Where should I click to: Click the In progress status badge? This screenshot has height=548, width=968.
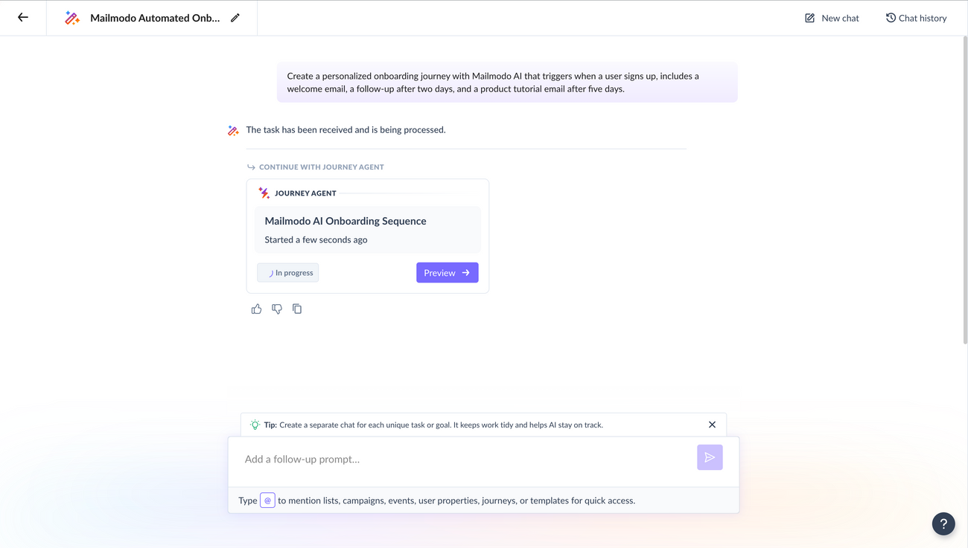pyautogui.click(x=288, y=273)
